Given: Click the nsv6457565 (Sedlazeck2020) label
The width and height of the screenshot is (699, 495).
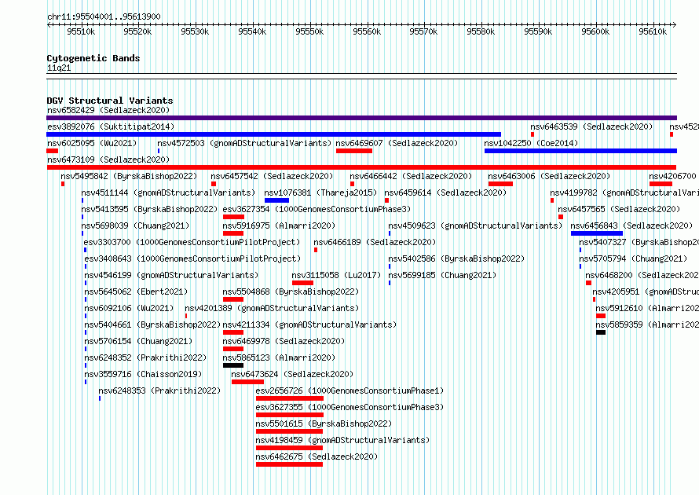Looking at the screenshot, I should click(x=619, y=209).
